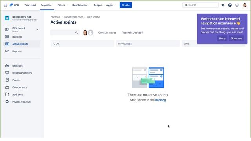Open the settings gear in top bar

tap(237, 5)
